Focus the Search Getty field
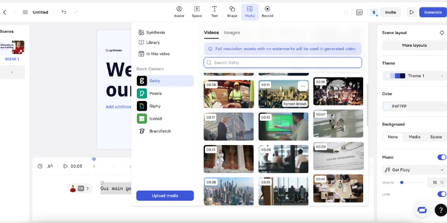This screenshot has width=447, height=223. pos(283,62)
